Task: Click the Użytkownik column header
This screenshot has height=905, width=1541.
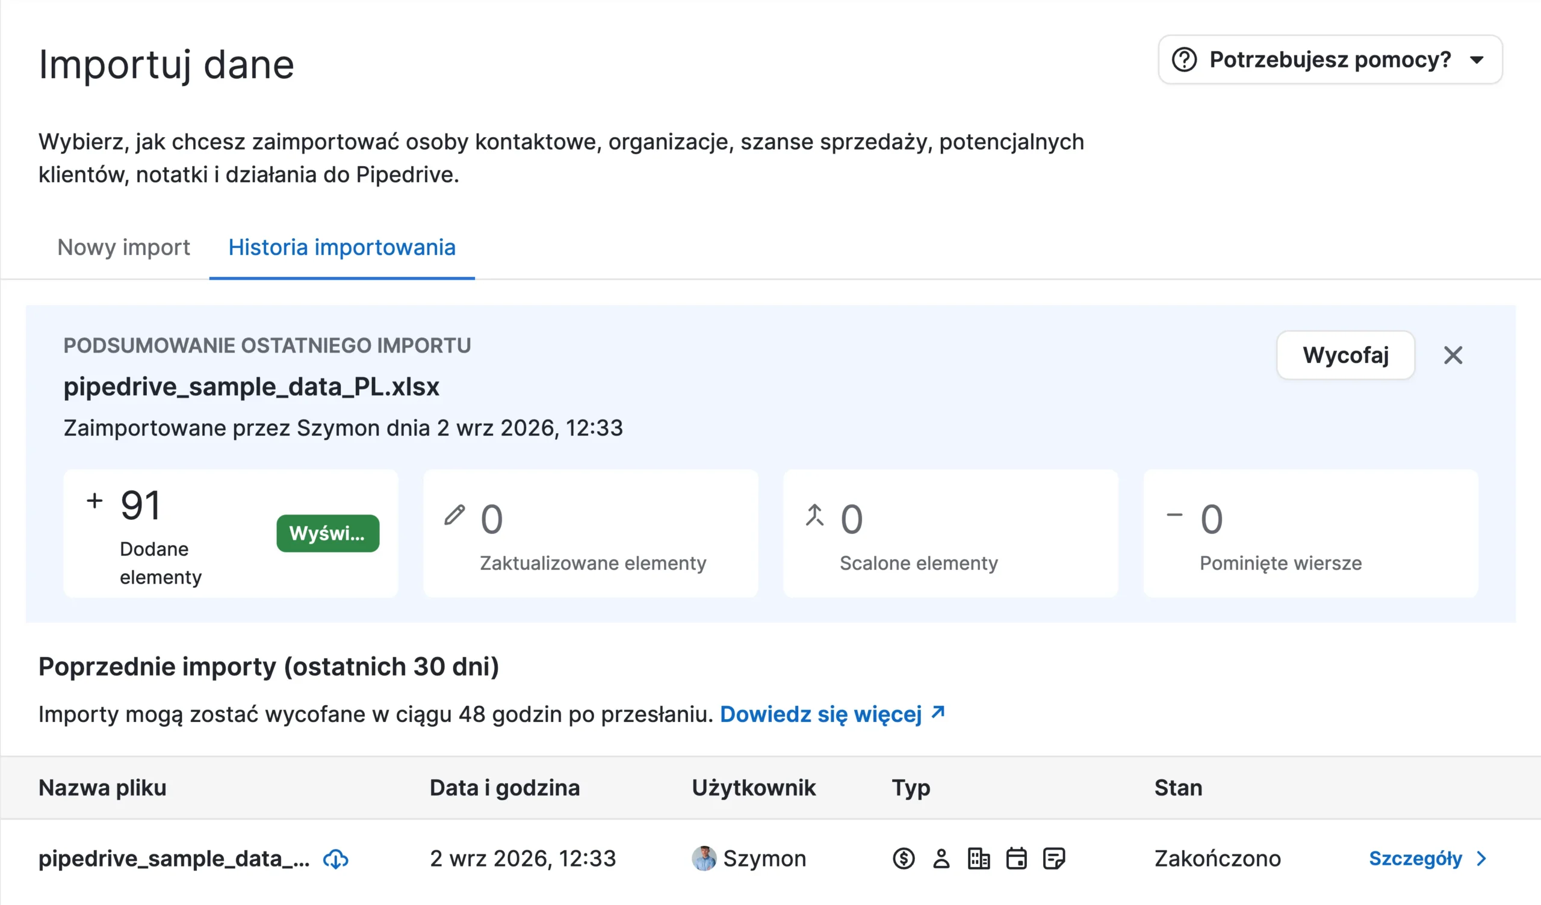Action: (754, 788)
